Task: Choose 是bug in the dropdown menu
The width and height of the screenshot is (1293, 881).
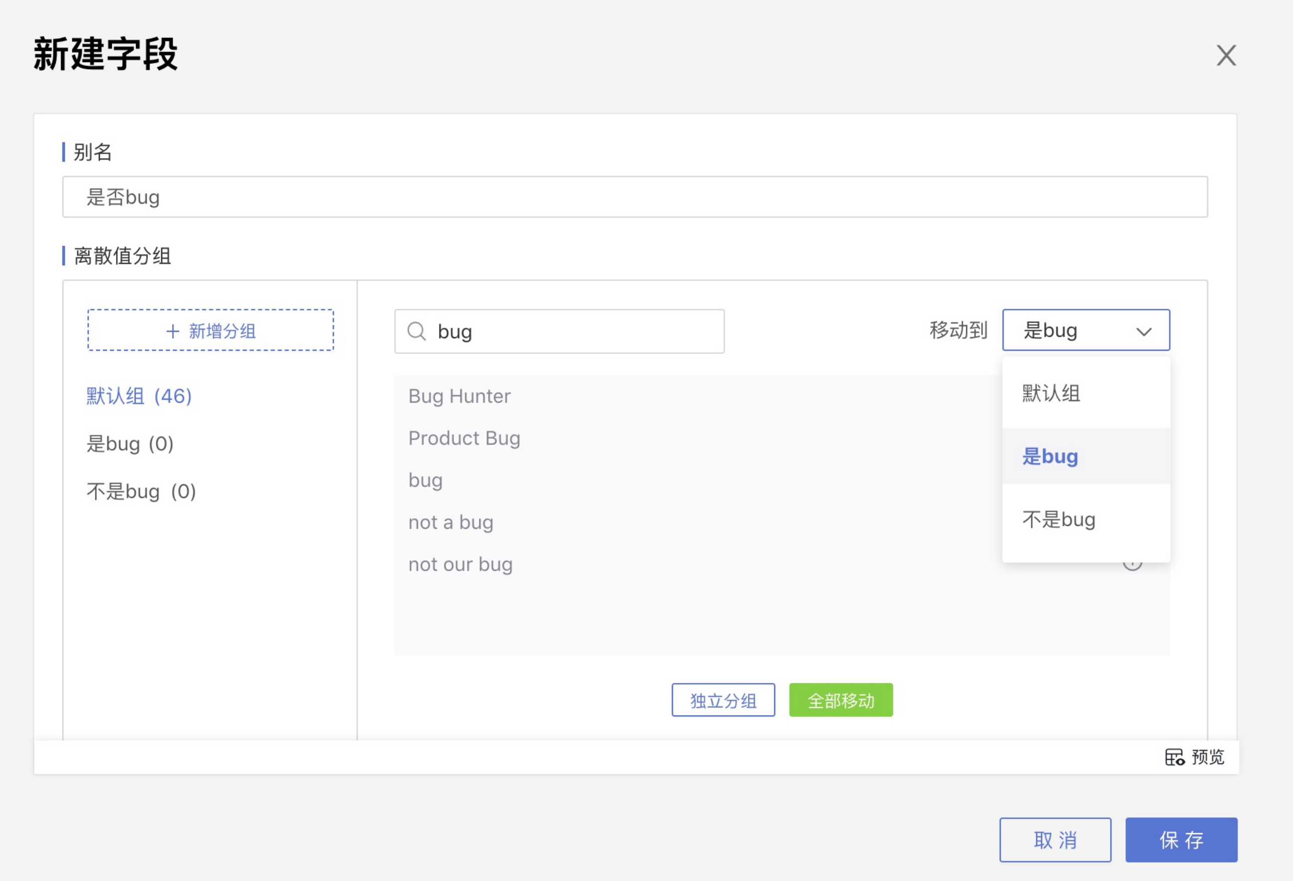Action: 1086,456
